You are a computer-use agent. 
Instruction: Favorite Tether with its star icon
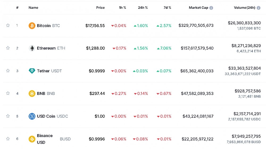click(8, 71)
